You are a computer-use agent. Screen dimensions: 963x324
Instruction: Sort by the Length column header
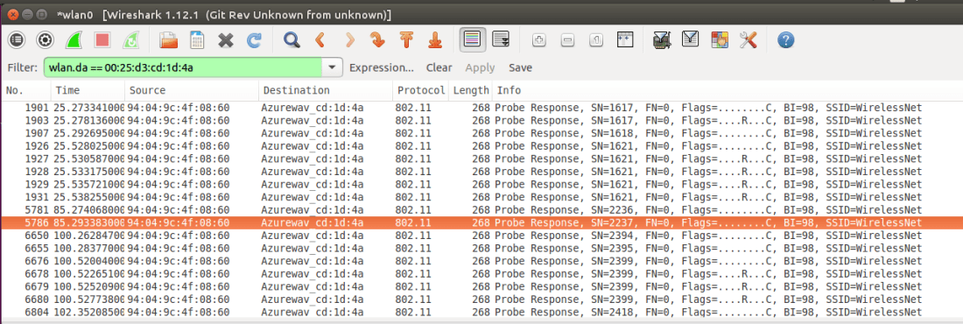click(470, 90)
